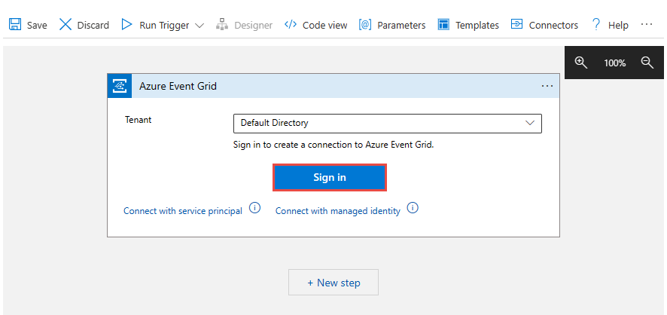Click the New step button
This screenshot has height=315, width=667.
tap(333, 283)
